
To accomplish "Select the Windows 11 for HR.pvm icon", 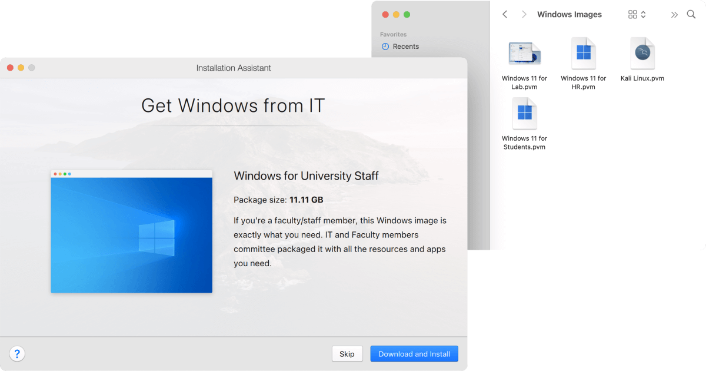I will click(583, 53).
